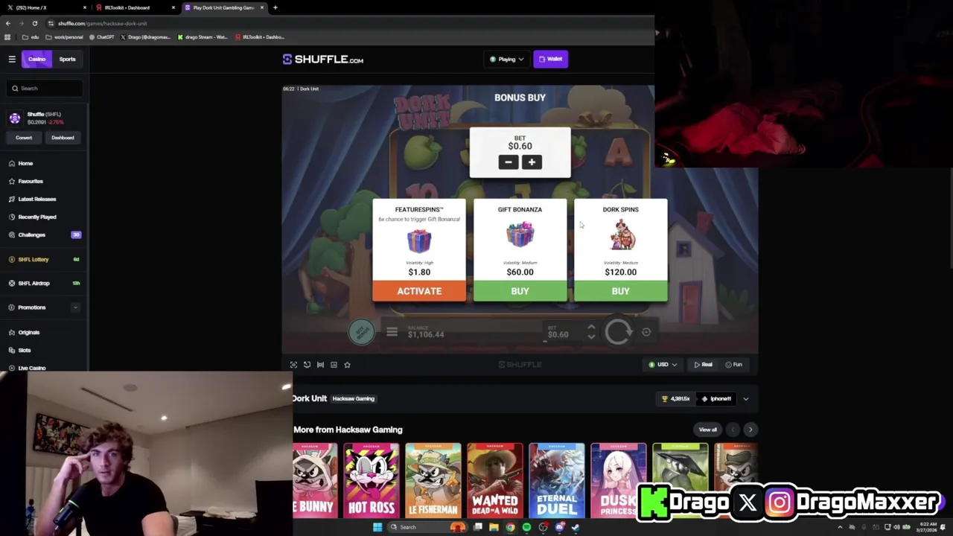Open the Windows Start menu
This screenshot has height=536, width=953.
click(x=377, y=527)
